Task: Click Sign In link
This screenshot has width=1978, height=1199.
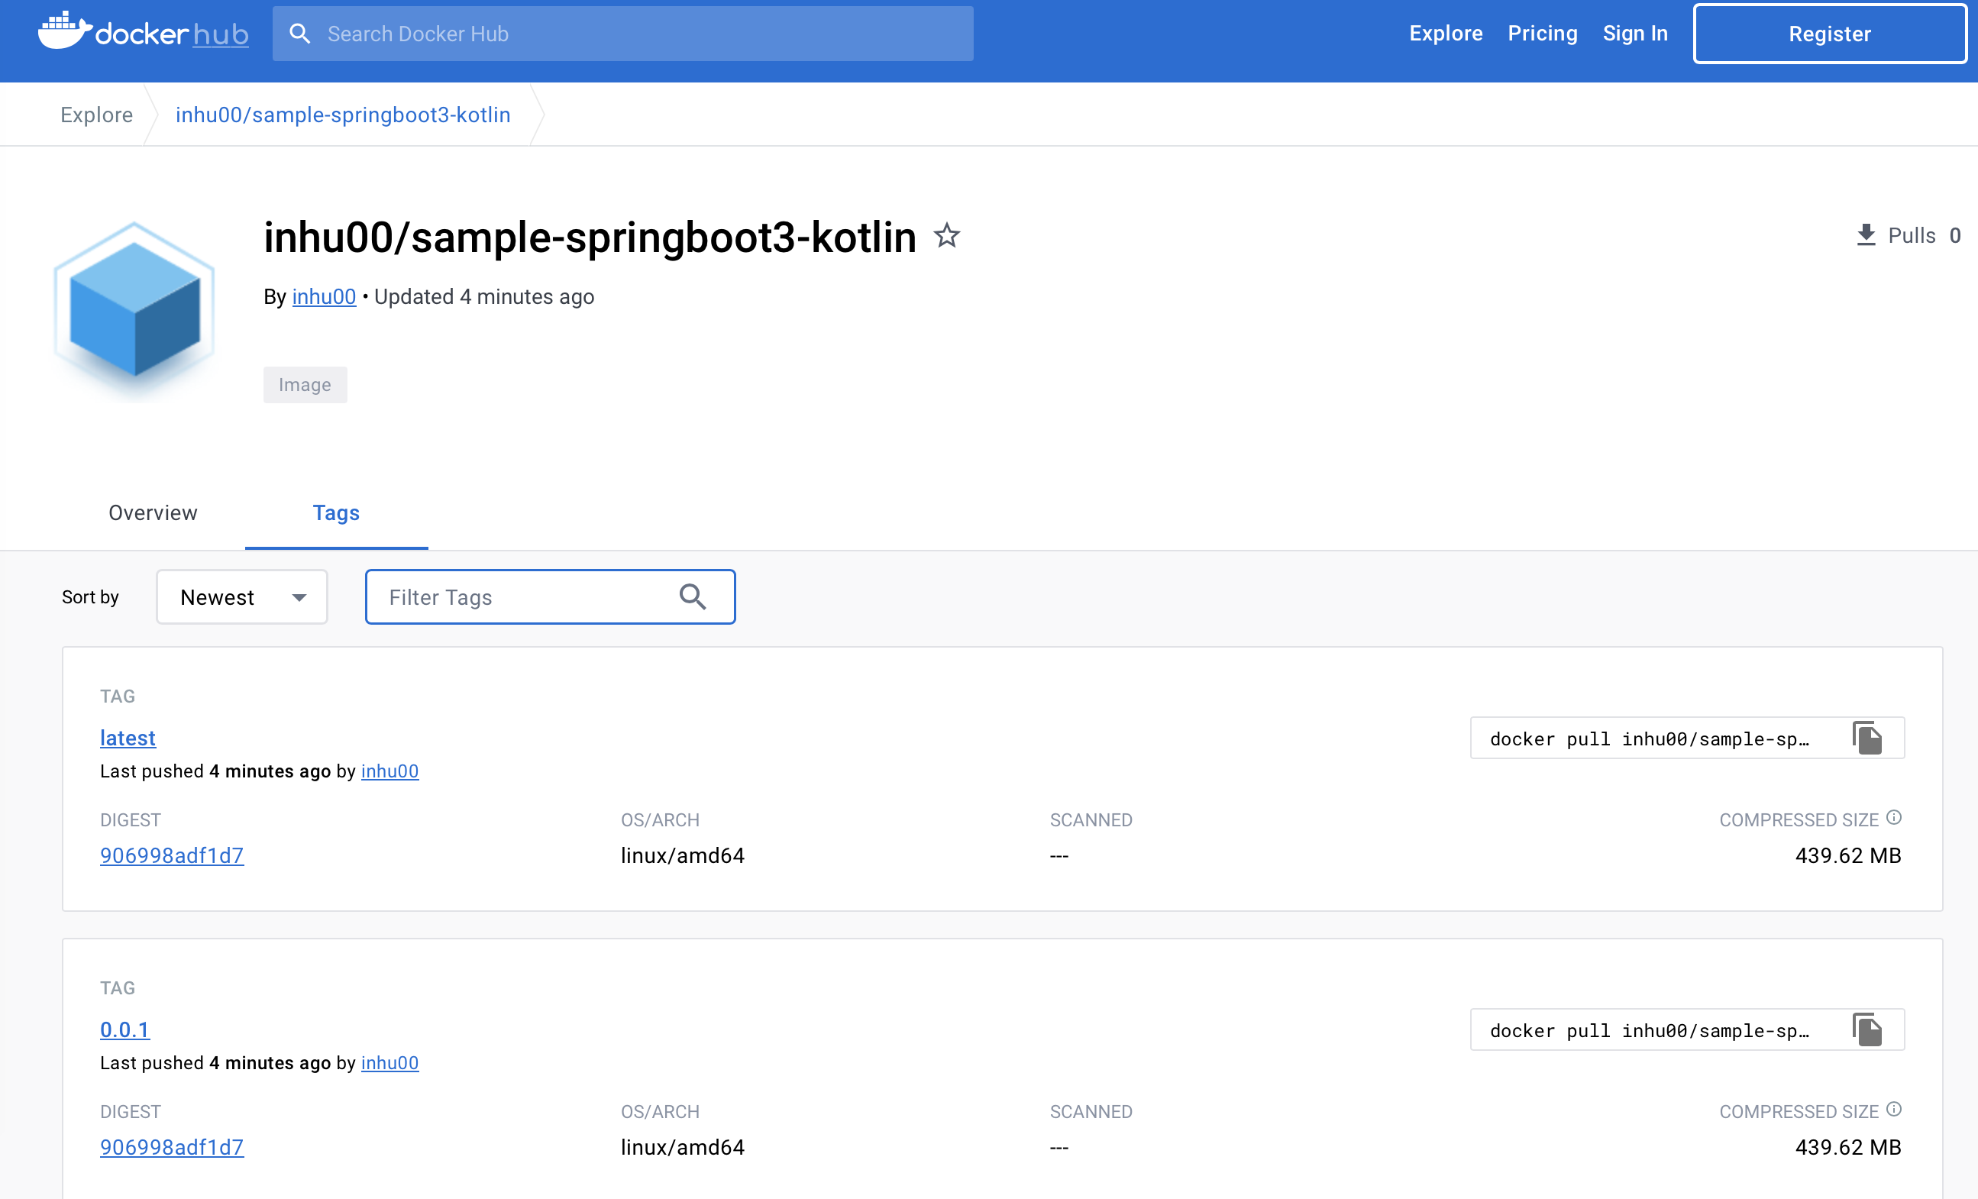Action: tap(1634, 33)
